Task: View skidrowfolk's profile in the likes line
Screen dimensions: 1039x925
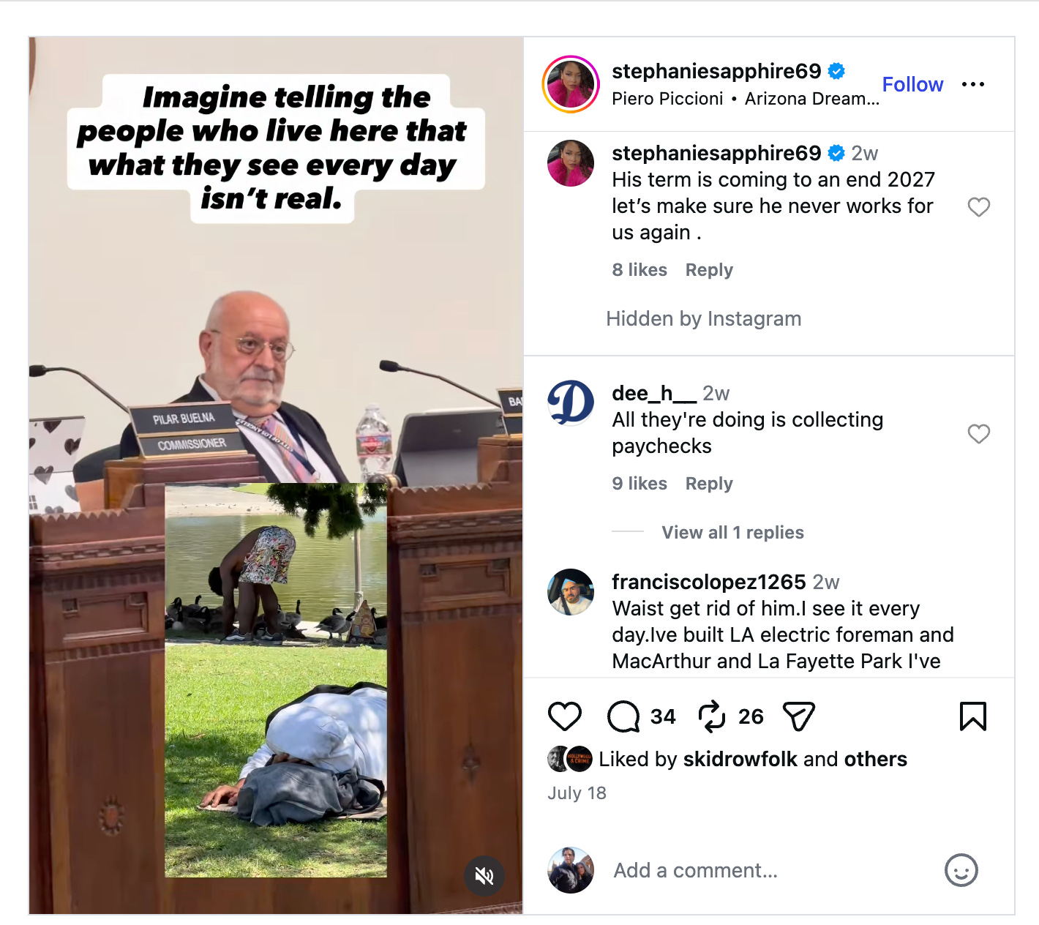Action: click(740, 759)
